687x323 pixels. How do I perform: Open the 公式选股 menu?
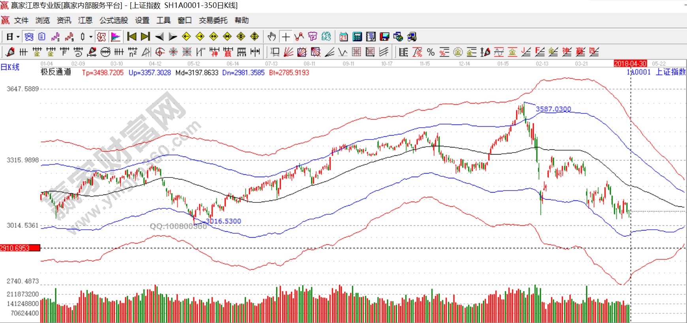114,21
